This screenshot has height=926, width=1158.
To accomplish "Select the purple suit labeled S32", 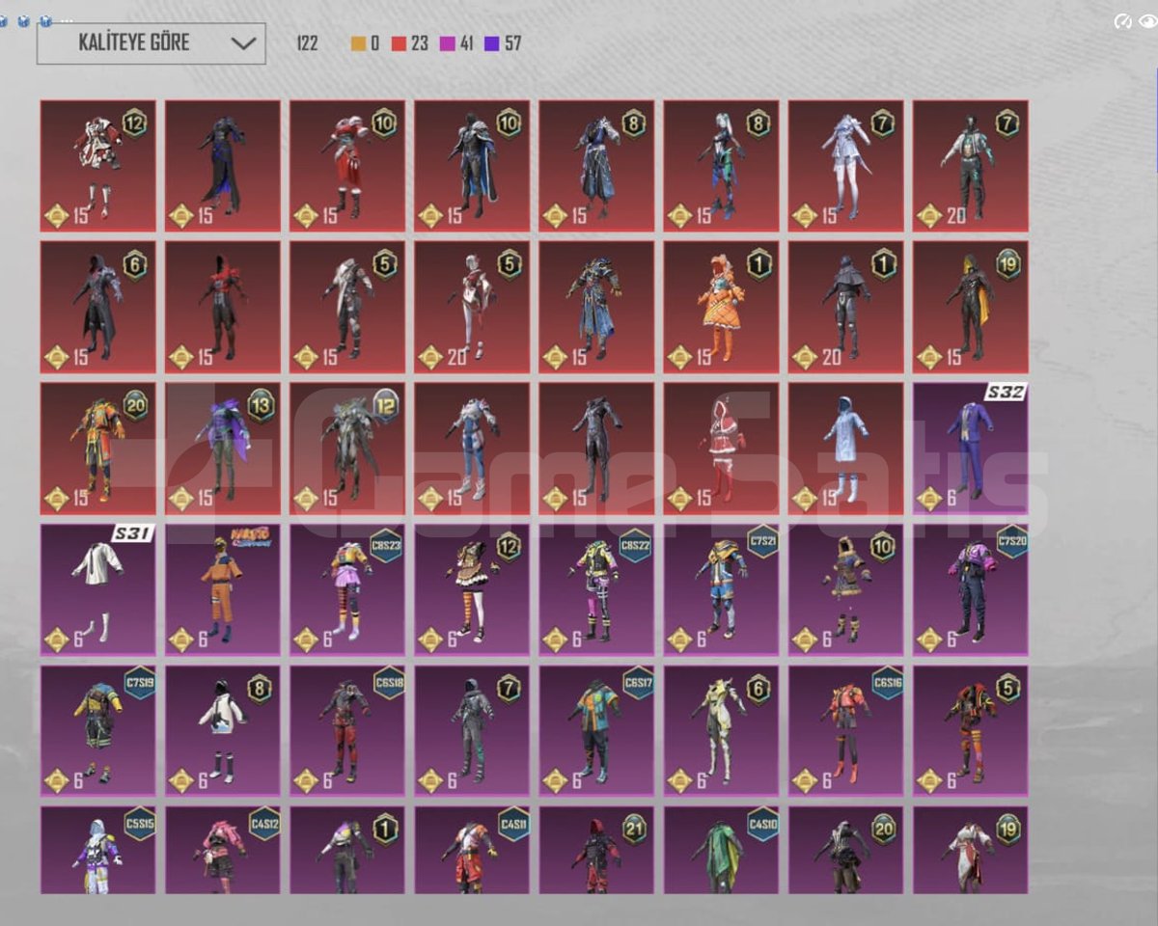I will coord(971,449).
